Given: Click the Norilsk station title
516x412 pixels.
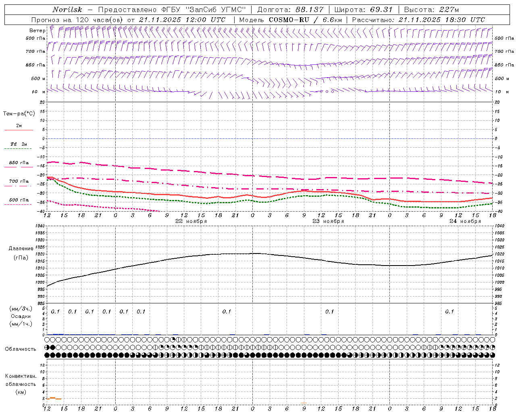Looking at the screenshot, I should click(67, 10).
